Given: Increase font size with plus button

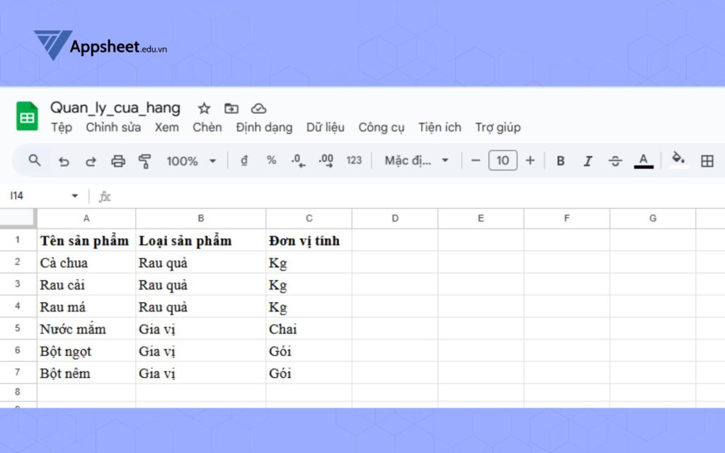Looking at the screenshot, I should click(x=530, y=161).
